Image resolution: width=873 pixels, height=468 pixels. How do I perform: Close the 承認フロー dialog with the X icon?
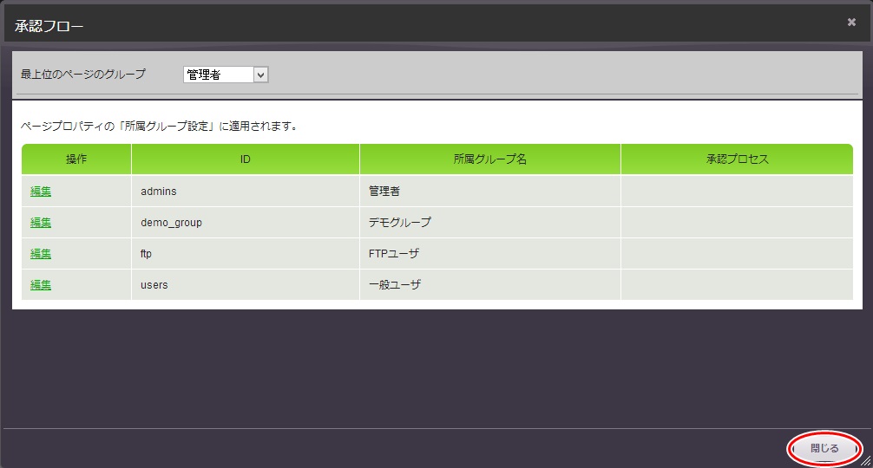point(851,23)
